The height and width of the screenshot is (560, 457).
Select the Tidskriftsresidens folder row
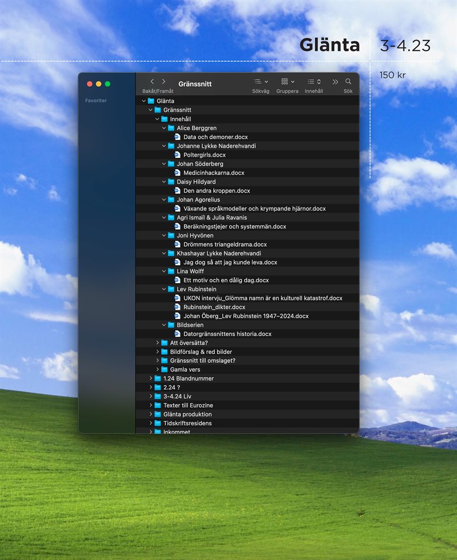pyautogui.click(x=187, y=423)
